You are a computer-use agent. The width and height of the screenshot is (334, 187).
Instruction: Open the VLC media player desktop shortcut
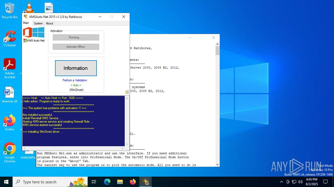click(x=29, y=7)
